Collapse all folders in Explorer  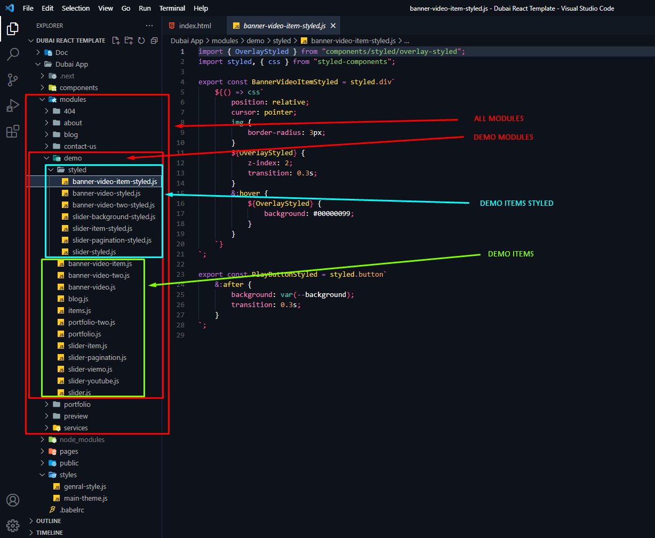[154, 41]
